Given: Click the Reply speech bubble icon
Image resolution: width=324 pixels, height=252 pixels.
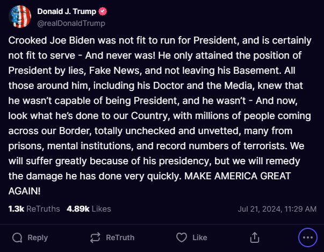Looking at the screenshot, I should 17,237.
